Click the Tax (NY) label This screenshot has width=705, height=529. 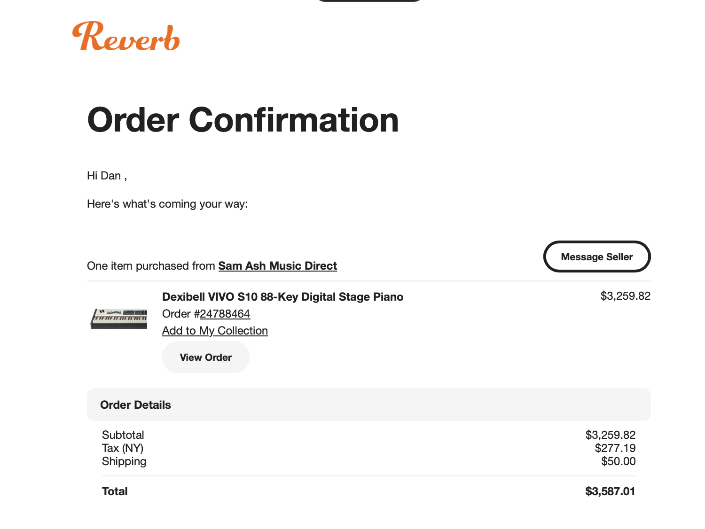coord(123,448)
